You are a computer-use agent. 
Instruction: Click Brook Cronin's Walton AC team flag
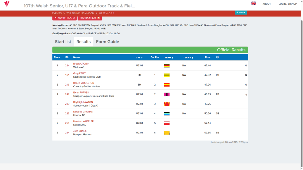(x=167, y=66)
